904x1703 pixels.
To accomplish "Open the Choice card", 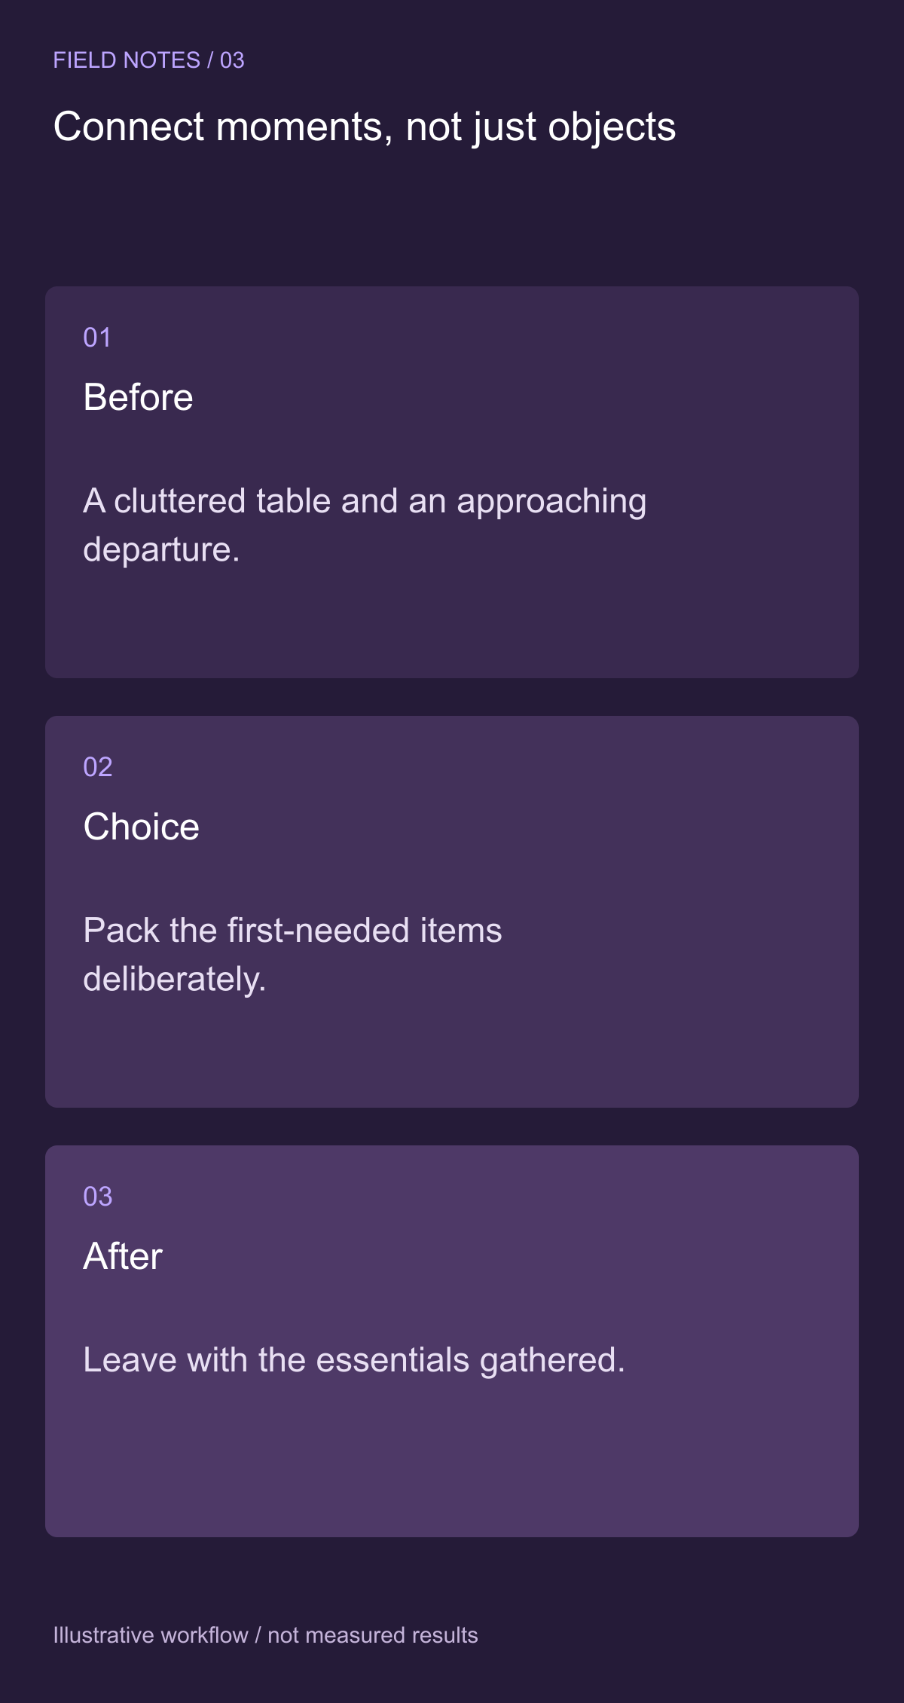I will click(x=452, y=912).
